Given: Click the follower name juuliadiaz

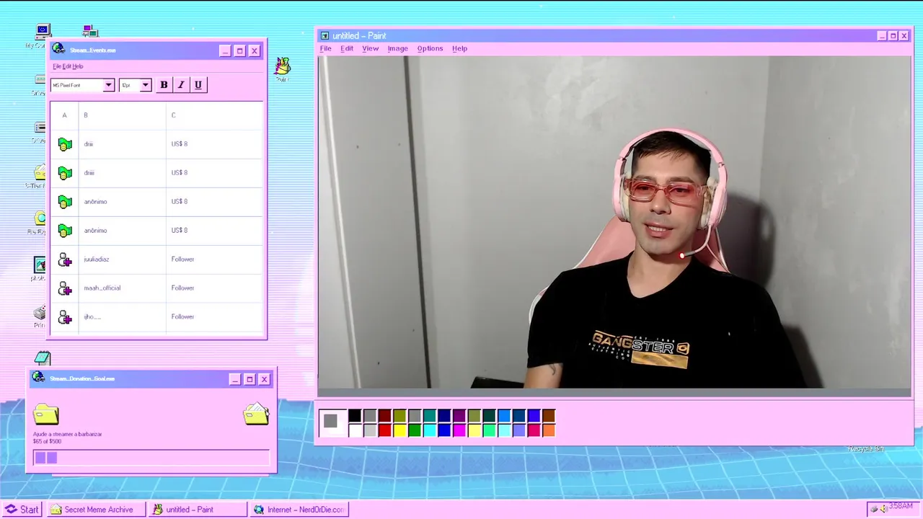Looking at the screenshot, I should click(97, 259).
